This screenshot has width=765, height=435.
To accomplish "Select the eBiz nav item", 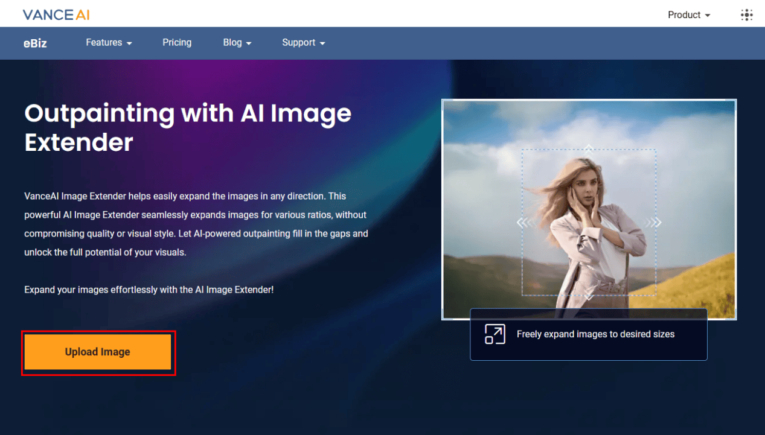I will (x=35, y=43).
